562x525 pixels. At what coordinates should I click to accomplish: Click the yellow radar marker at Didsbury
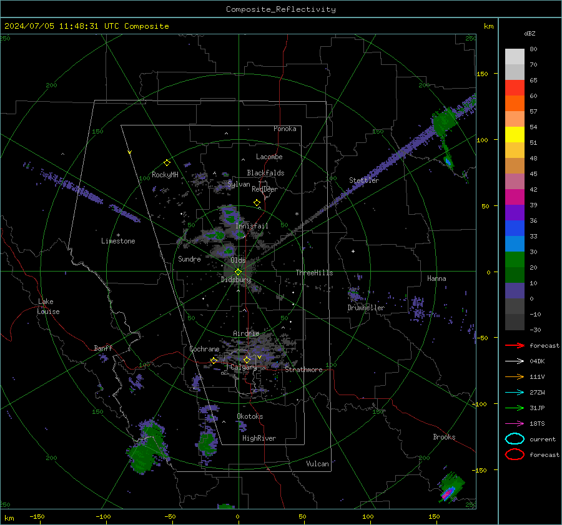point(239,272)
